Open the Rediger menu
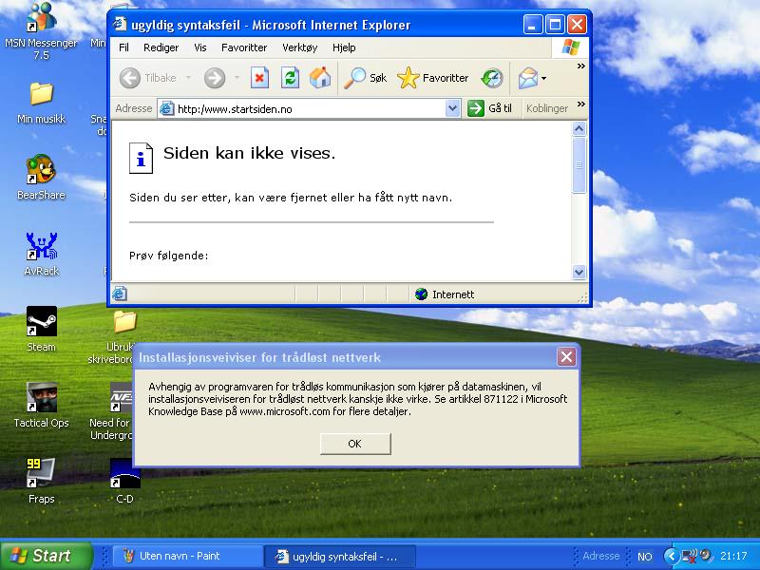This screenshot has height=570, width=760. 161,47
